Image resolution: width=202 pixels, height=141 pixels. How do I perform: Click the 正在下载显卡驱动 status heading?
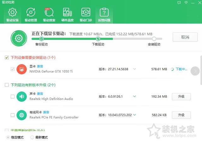[x=49, y=34]
